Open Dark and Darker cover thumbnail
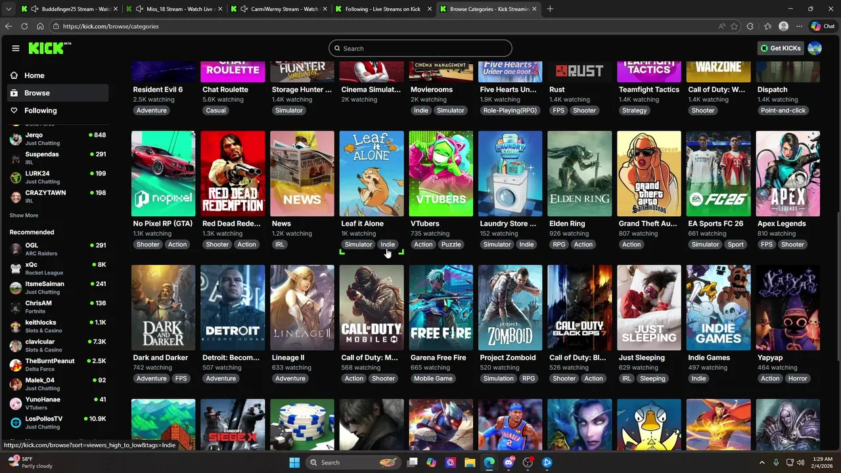 (x=163, y=307)
